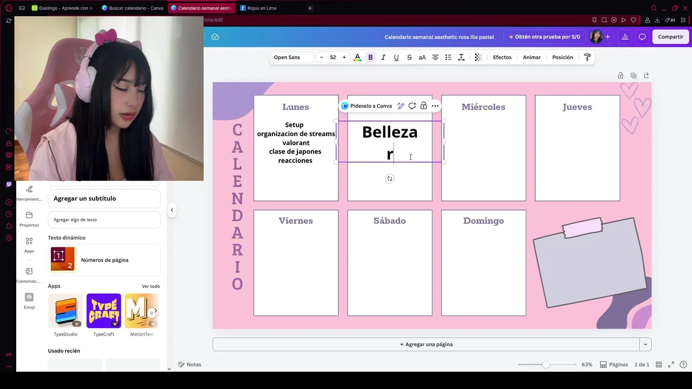Image resolution: width=692 pixels, height=389 pixels.
Task: Toggle strikethrough formatting
Action: [x=409, y=57]
